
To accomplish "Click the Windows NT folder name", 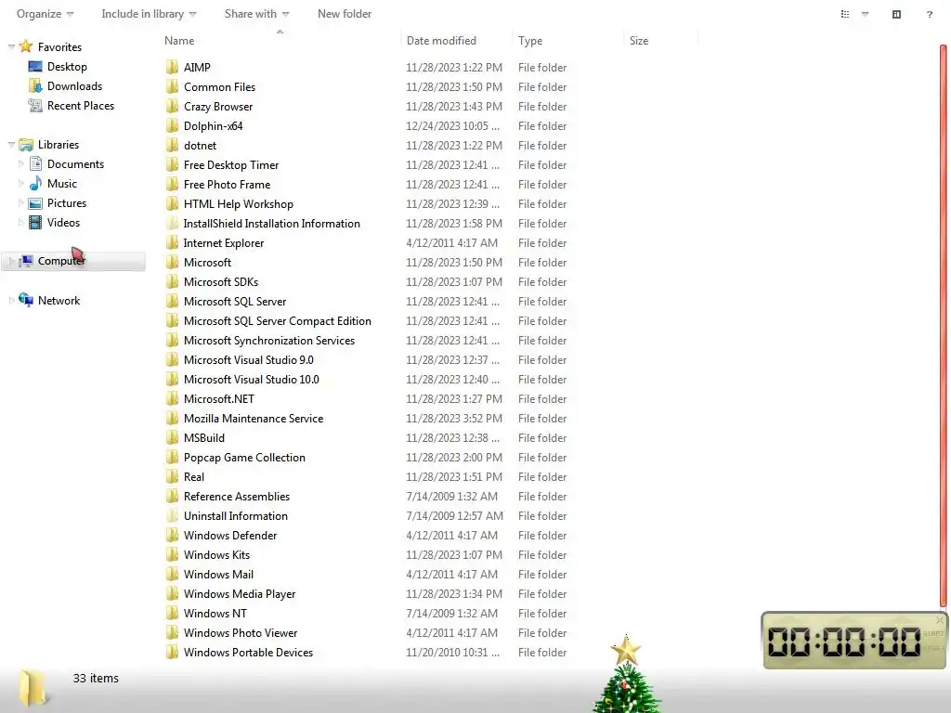I will click(x=215, y=613).
